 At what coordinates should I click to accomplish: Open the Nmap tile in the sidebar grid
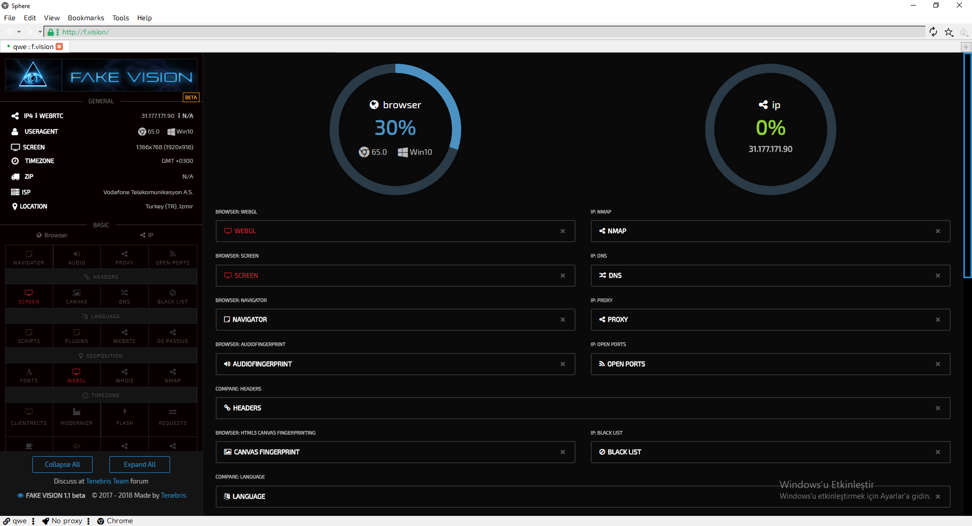(x=173, y=375)
